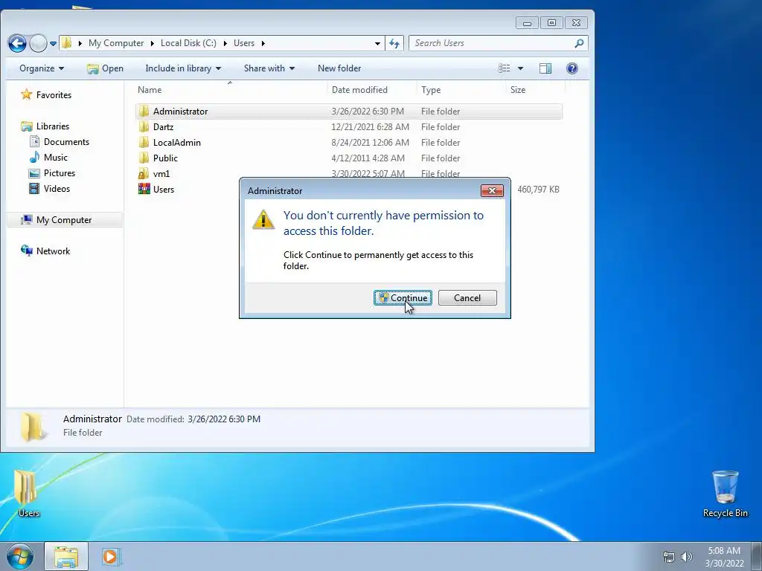This screenshot has width=762, height=571.
Task: Open the Windows Start menu
Action: click(20, 556)
